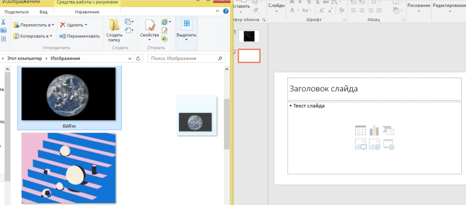Switch to the Поделиться tab
This screenshot has width=466, height=205.
coord(16,12)
